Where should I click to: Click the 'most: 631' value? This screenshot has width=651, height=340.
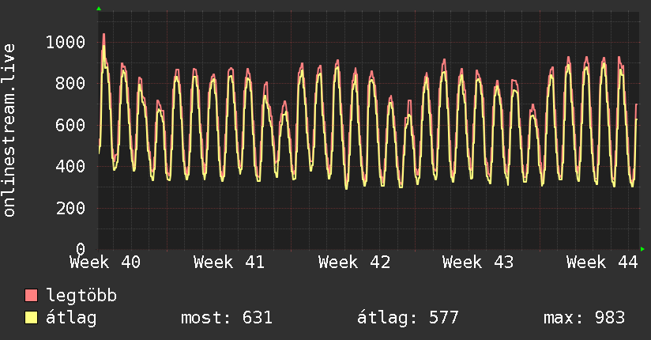click(227, 318)
